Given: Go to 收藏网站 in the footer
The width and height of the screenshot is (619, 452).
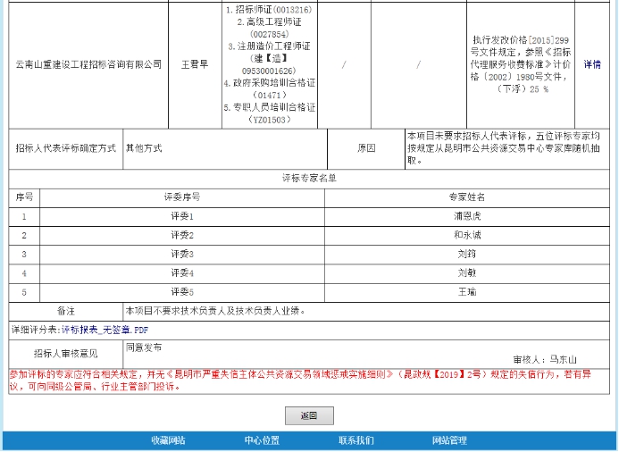Looking at the screenshot, I should [x=168, y=440].
